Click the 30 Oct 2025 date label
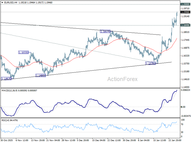191x143 pixels. [7, 140]
